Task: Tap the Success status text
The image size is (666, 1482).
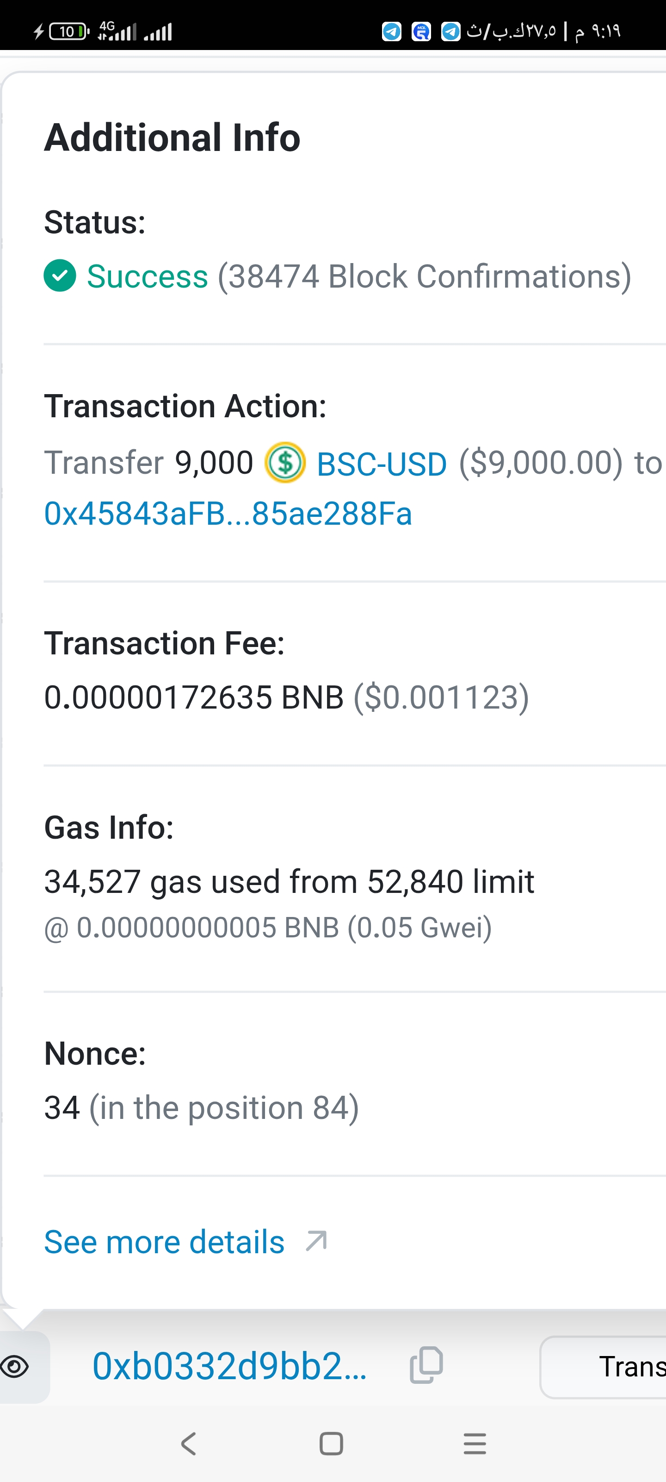Action: click(147, 277)
